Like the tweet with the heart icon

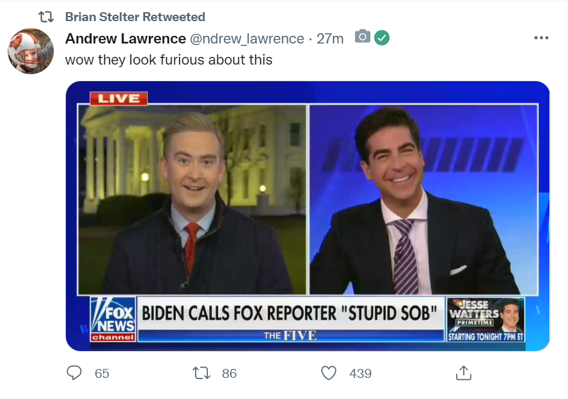pos(329,373)
